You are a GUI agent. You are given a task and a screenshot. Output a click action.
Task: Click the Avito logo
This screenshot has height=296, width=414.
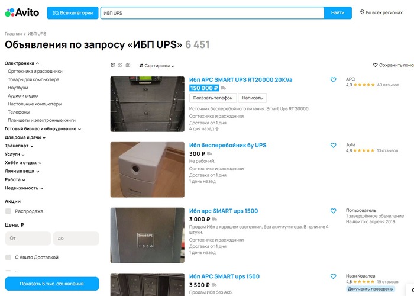point(22,12)
